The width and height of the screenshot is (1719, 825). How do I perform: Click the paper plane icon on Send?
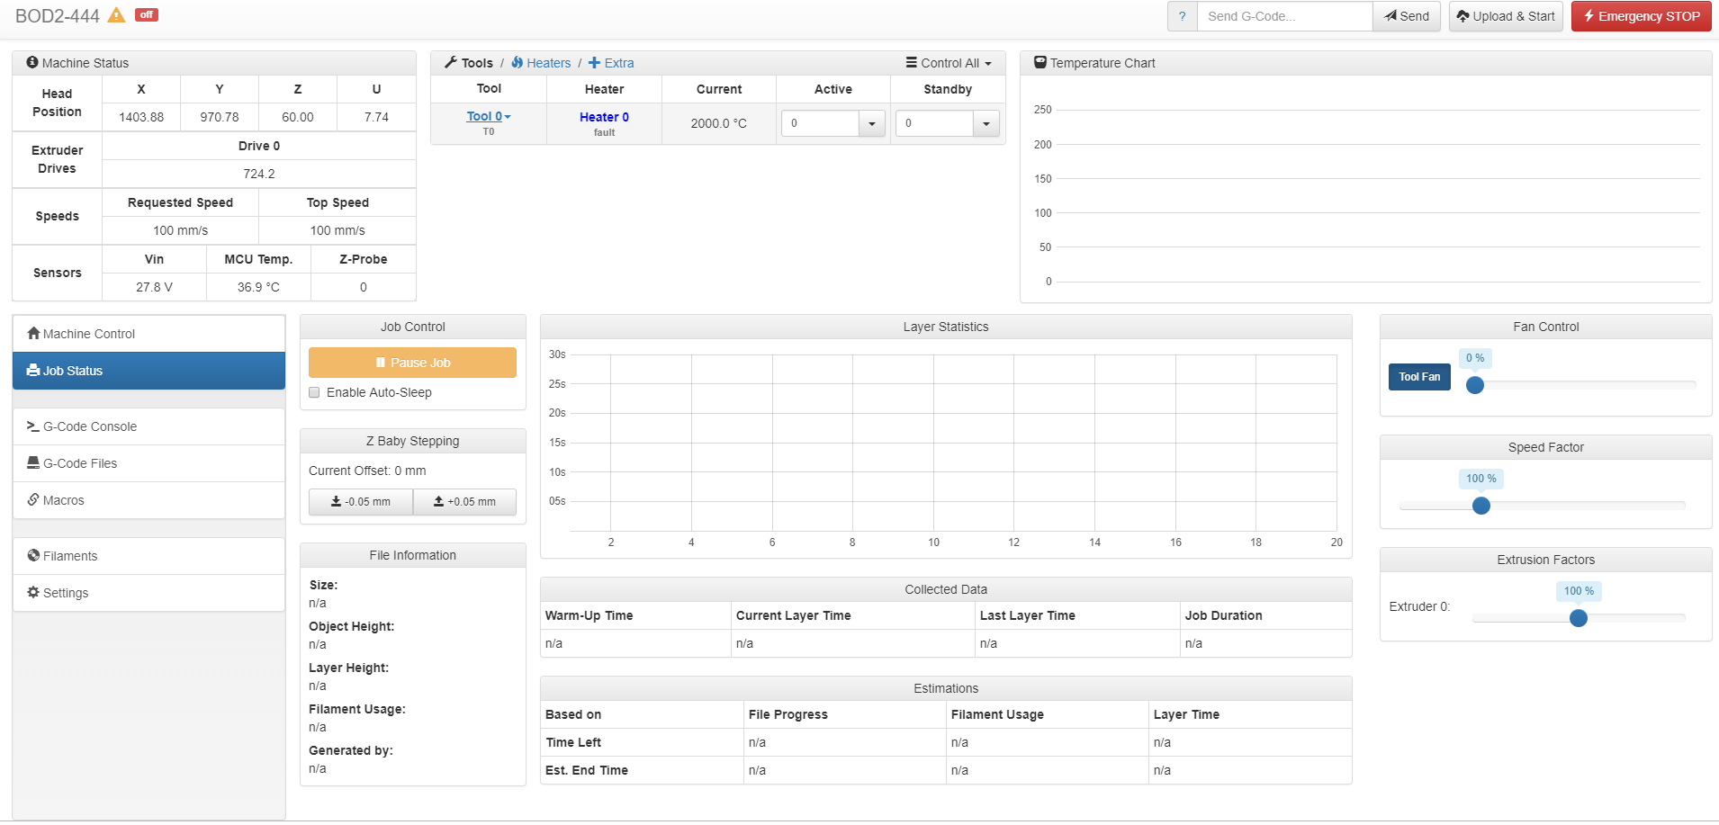(1390, 15)
